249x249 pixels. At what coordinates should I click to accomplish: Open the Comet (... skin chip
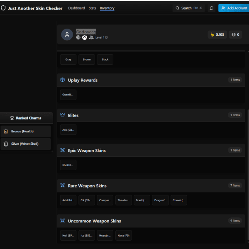tap(178, 200)
